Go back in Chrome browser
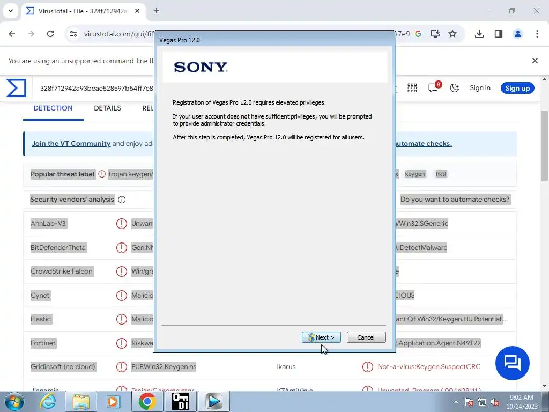Image resolution: width=549 pixels, height=412 pixels. (12, 34)
